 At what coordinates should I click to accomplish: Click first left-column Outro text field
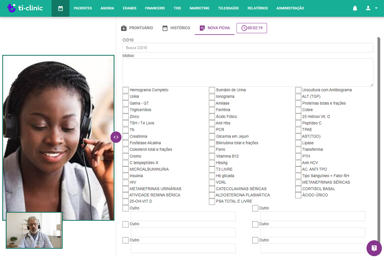(183, 216)
